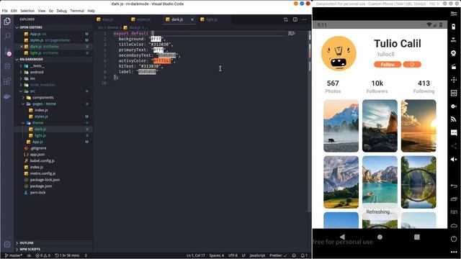Click the feedback smiley in the status bar
Screen dimensions: 461x259
[294, 255]
